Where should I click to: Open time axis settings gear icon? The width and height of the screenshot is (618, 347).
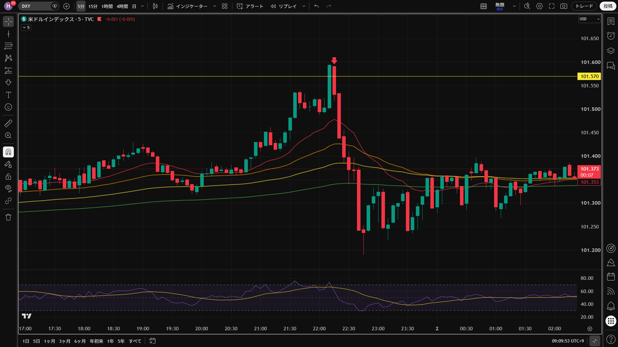click(590, 328)
